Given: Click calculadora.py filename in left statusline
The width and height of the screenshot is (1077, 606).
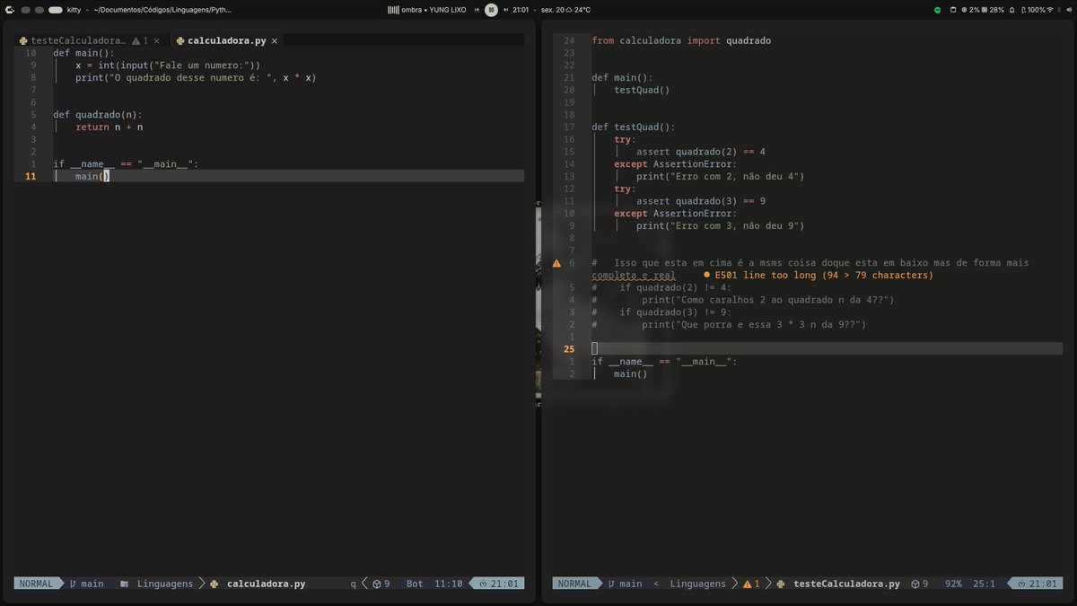Looking at the screenshot, I should click(266, 584).
